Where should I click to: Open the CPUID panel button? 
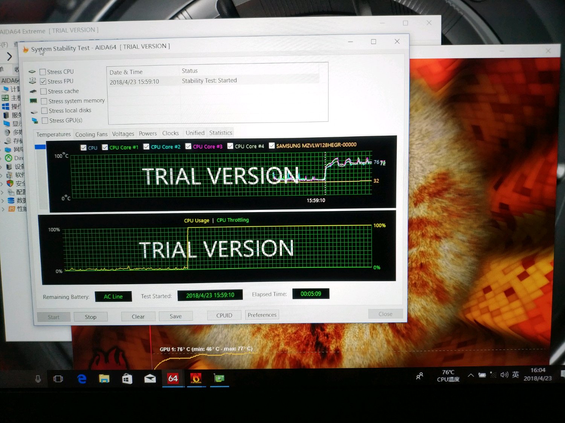pos(224,315)
